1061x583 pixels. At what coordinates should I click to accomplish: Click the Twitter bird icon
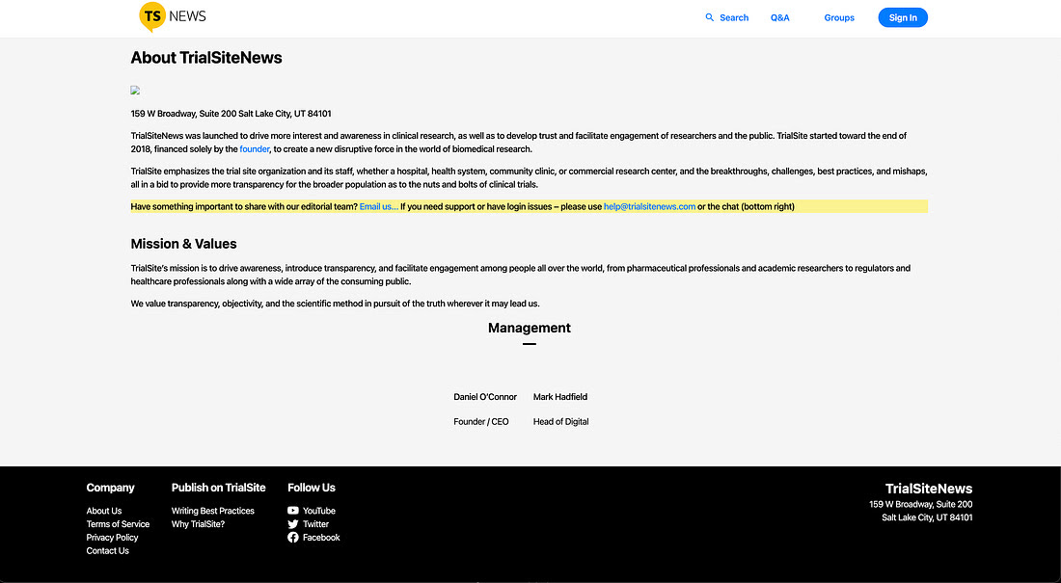293,524
